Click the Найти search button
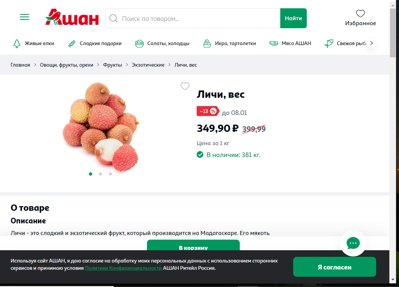399x287 pixels. coord(294,18)
